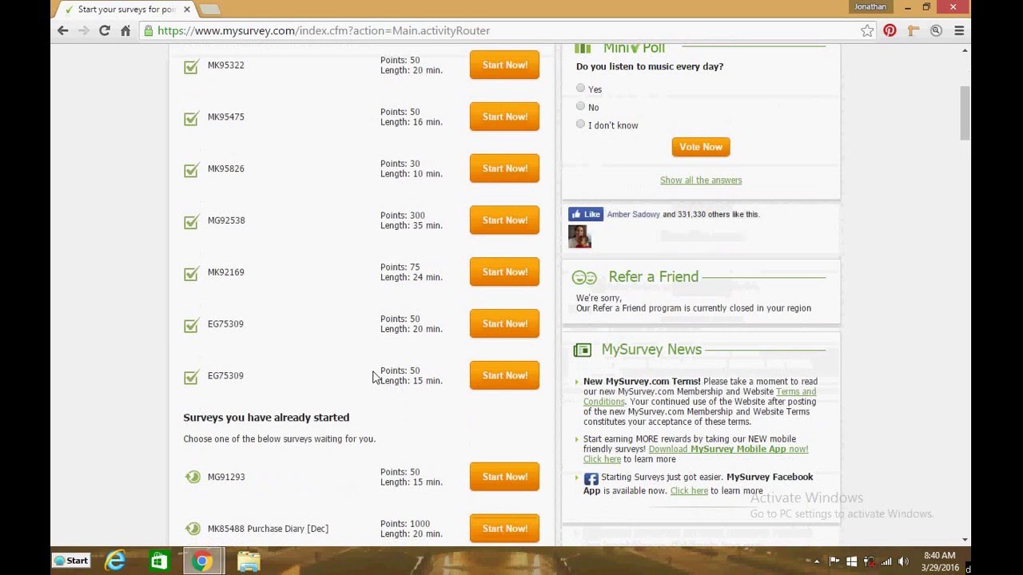The height and width of the screenshot is (575, 1023).
Task: Start the 15 min. EG75309 survey
Action: point(504,375)
